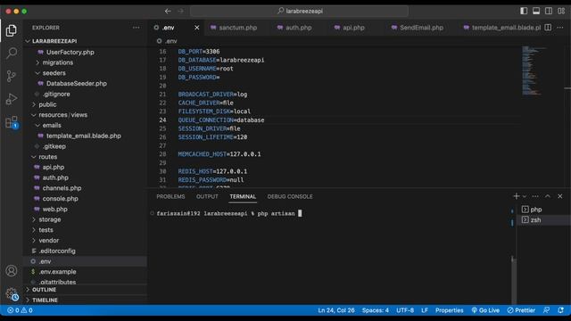Click the .env breadcrumb above the editor
The height and width of the screenshot is (321, 571).
tap(167, 41)
